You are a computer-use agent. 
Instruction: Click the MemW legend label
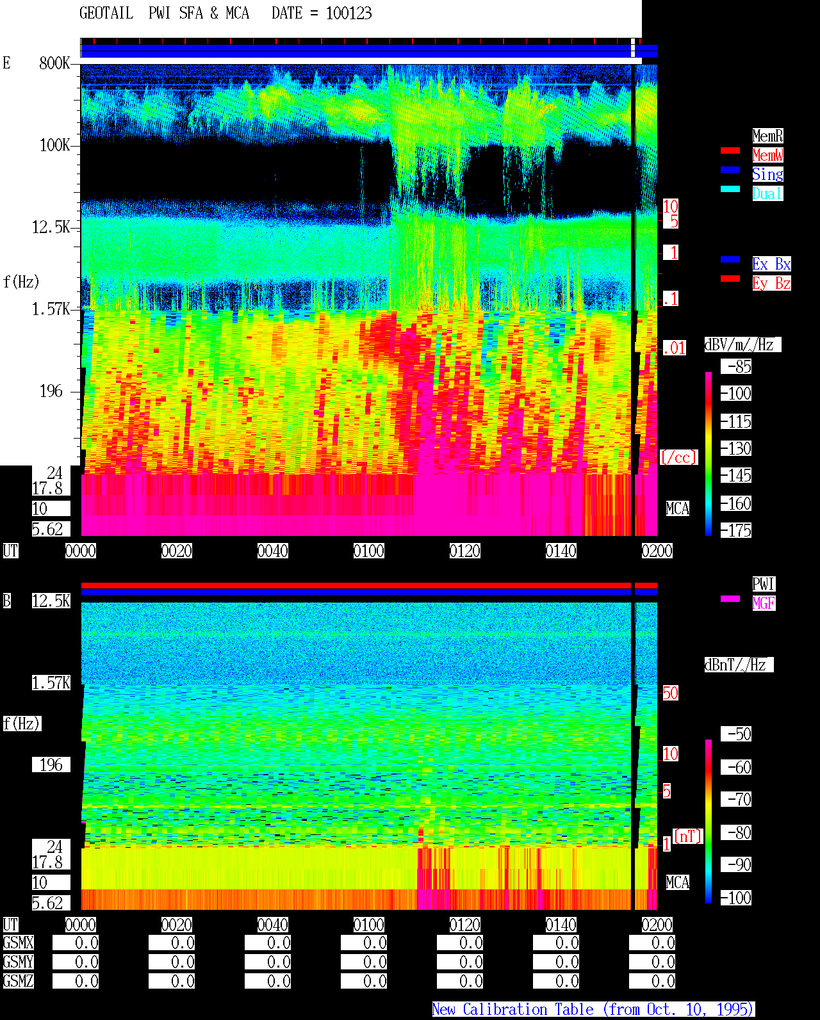767,155
